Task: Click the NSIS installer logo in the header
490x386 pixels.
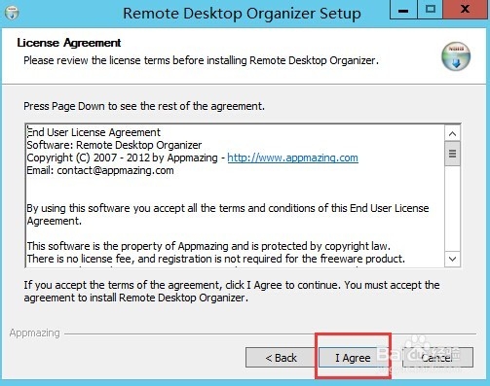Action: [x=456, y=56]
